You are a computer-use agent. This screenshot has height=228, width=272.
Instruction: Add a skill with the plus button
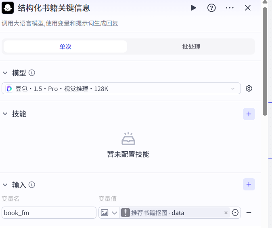pyautogui.click(x=249, y=114)
